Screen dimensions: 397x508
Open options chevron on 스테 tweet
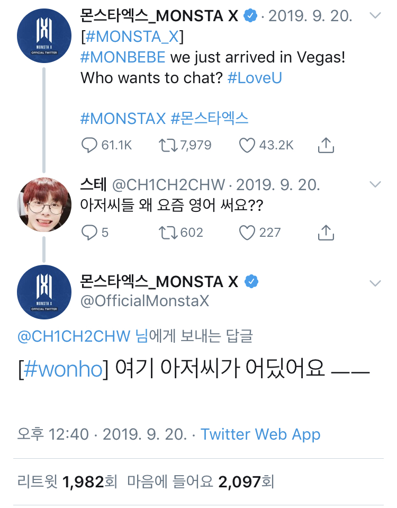[375, 184]
